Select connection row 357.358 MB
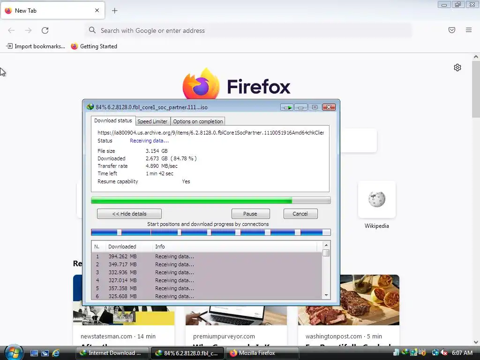 pos(207,288)
